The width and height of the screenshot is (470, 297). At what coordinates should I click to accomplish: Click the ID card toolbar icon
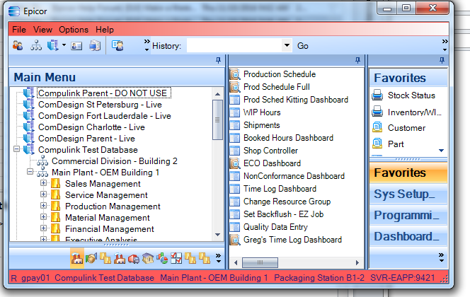coord(76,46)
